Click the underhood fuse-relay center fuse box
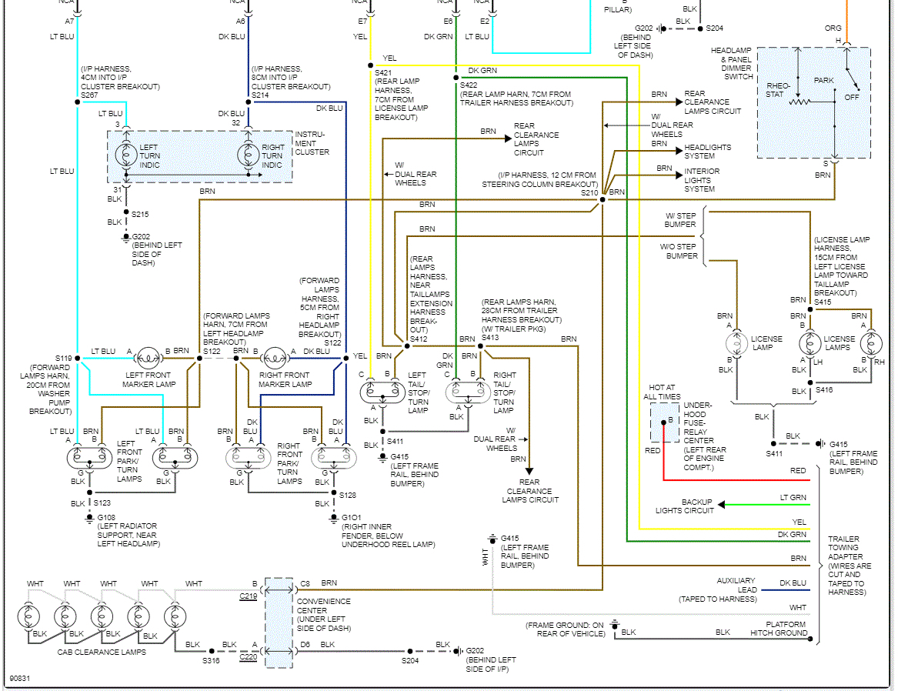The height and width of the screenshot is (691, 898). click(x=664, y=422)
